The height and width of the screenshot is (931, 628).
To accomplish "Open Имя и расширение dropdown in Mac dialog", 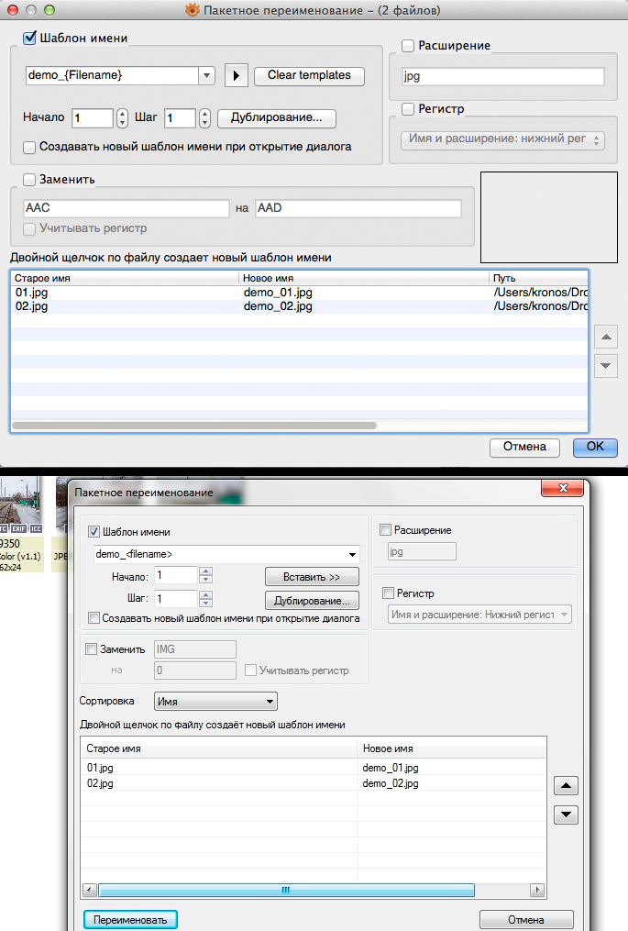I will pyautogui.click(x=502, y=139).
